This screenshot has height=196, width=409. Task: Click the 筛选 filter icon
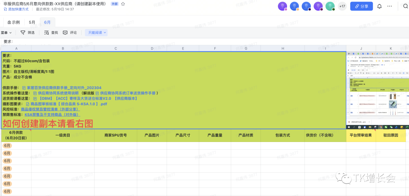(23, 33)
